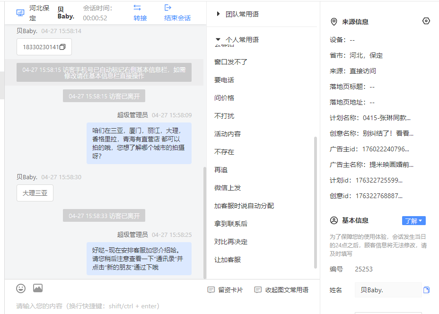Click the message bubble starting 好哒~现在安排客服
The image size is (439, 314).
click(x=139, y=259)
